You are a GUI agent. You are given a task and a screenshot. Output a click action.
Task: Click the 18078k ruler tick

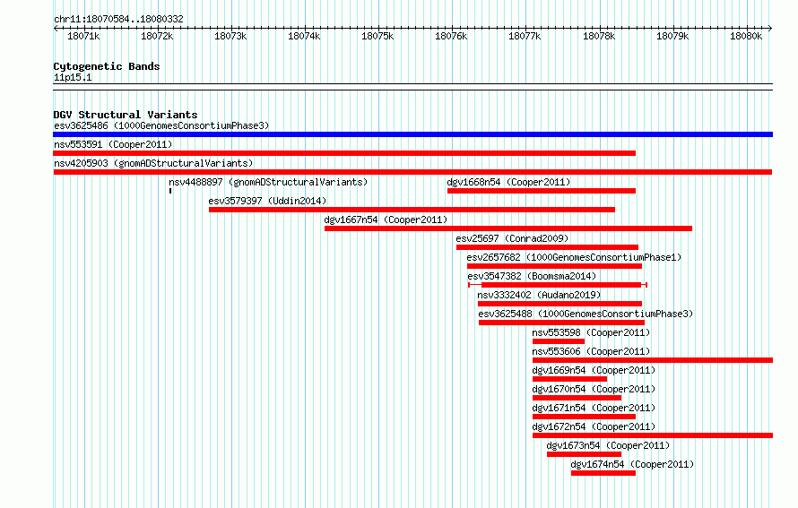(x=599, y=36)
